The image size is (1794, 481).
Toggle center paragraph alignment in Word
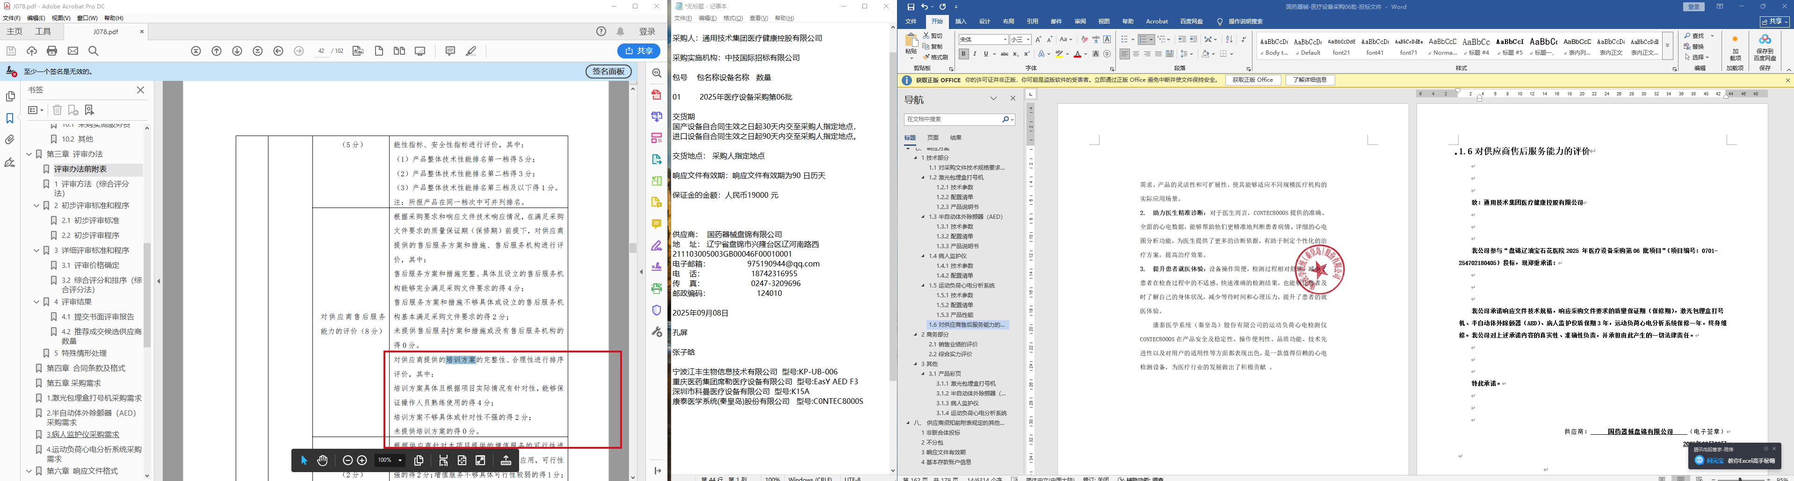click(x=1136, y=54)
